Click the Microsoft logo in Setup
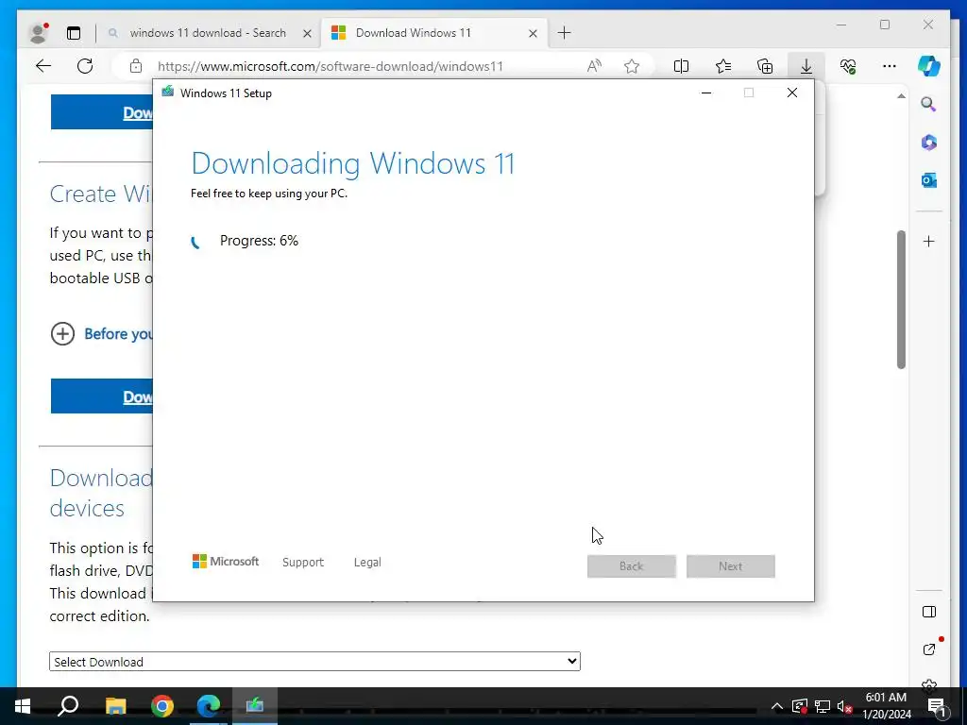Image resolution: width=967 pixels, height=725 pixels. click(x=226, y=562)
